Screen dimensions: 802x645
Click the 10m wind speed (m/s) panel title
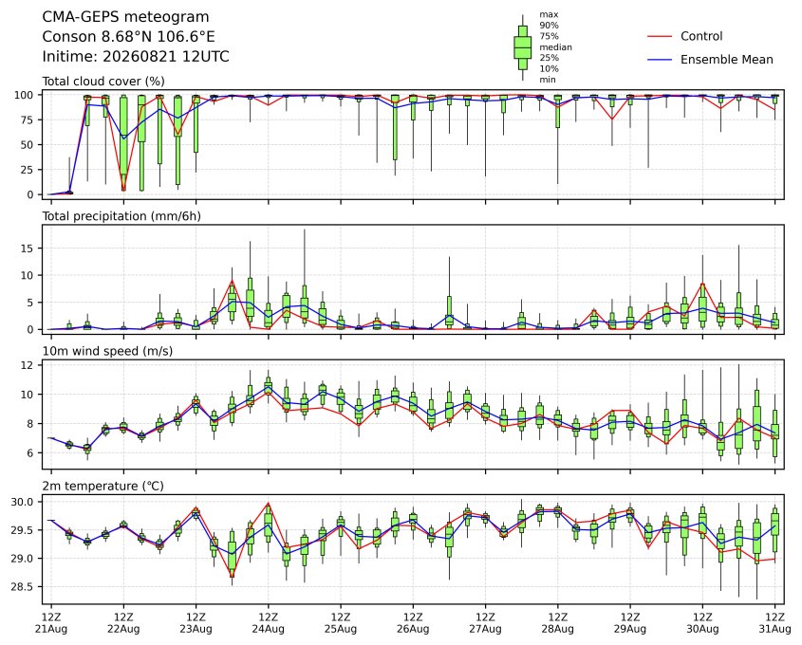tap(107, 351)
